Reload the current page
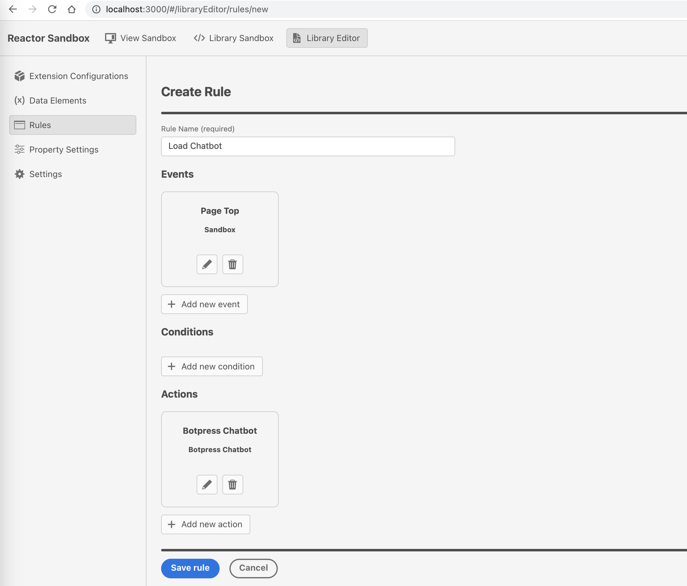Viewport: 687px width, 586px height. [53, 9]
